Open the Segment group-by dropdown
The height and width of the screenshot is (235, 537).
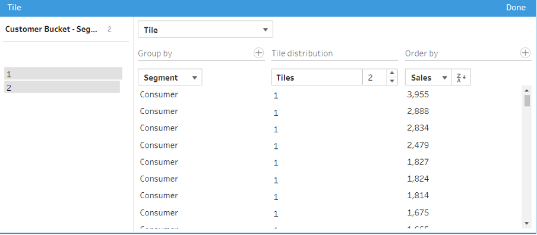pyautogui.click(x=170, y=78)
